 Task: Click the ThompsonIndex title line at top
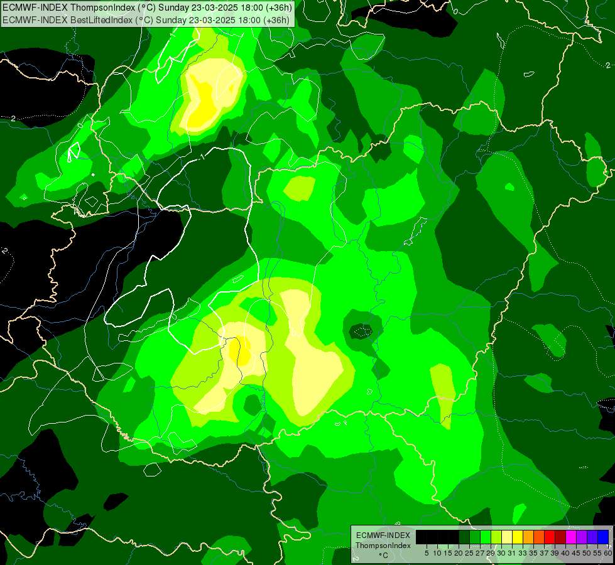point(147,7)
